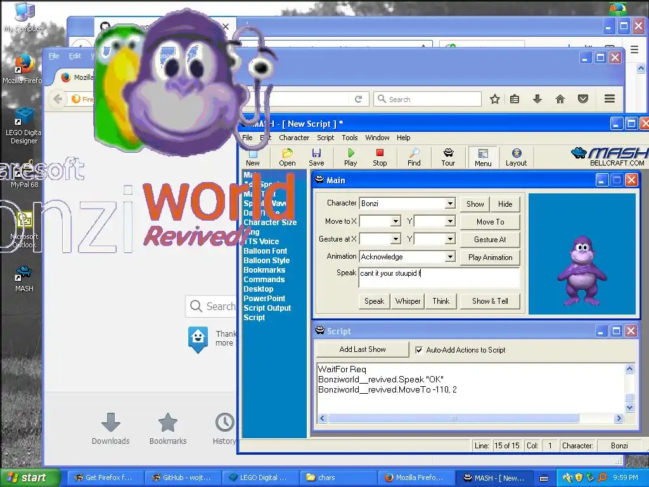
Task: Click the Layout toolbar icon
Action: point(516,157)
